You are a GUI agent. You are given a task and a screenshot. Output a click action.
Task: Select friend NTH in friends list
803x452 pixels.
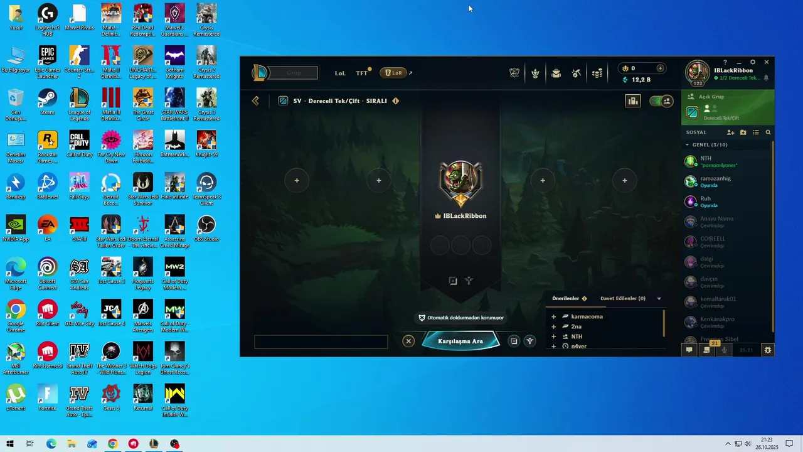[728, 161]
